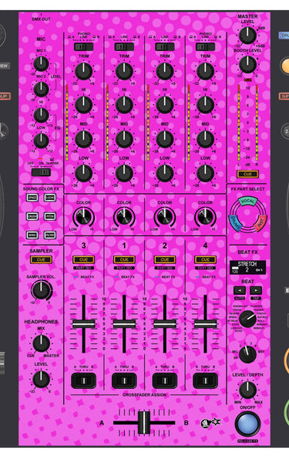Image resolution: width=289 pixels, height=460 pixels.
Task: Click channel 4 COLOR knob
Action: click(205, 217)
